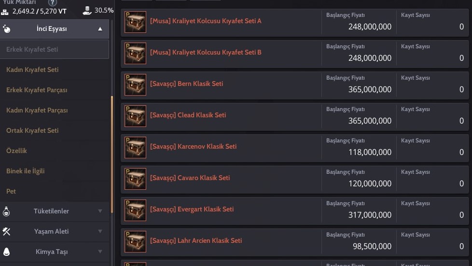Click the tools icon beside Yaşam Aleti
This screenshot has width=472, height=266.
pos(6,231)
